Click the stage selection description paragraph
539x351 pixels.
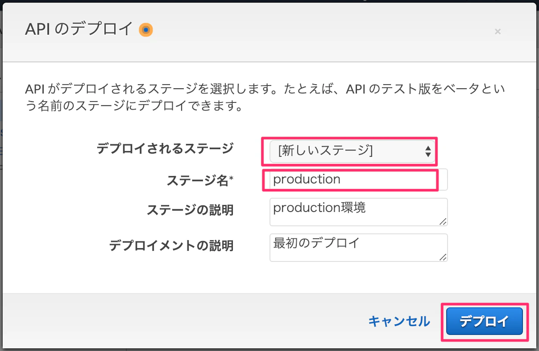(x=265, y=98)
